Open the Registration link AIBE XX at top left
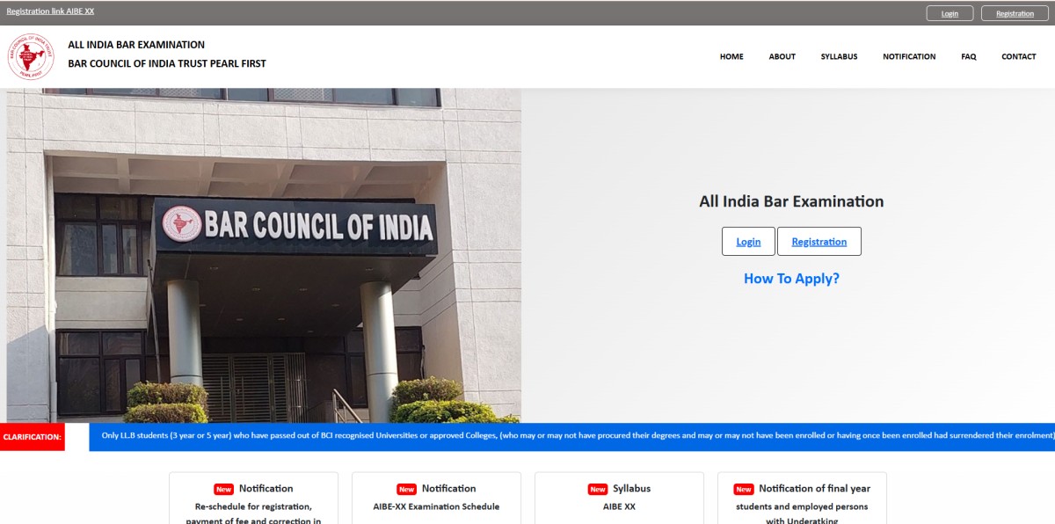 (x=49, y=11)
